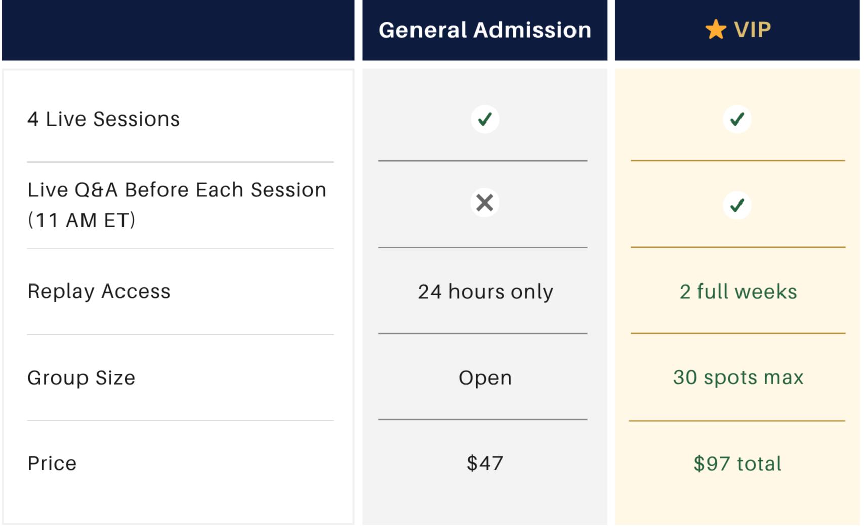Click VIP Live Q&A checkmark icon
The image size is (864, 527).
point(737,205)
